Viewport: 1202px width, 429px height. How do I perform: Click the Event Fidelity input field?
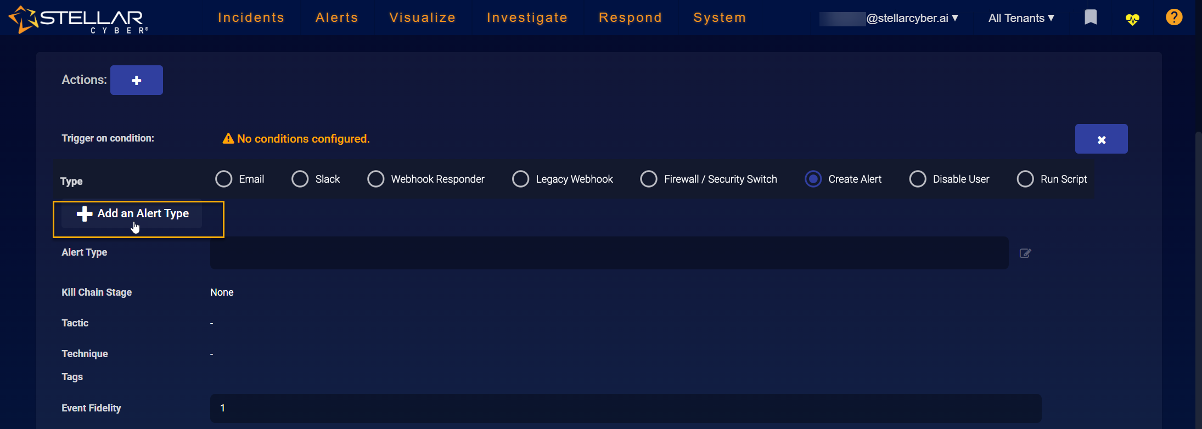(625, 408)
